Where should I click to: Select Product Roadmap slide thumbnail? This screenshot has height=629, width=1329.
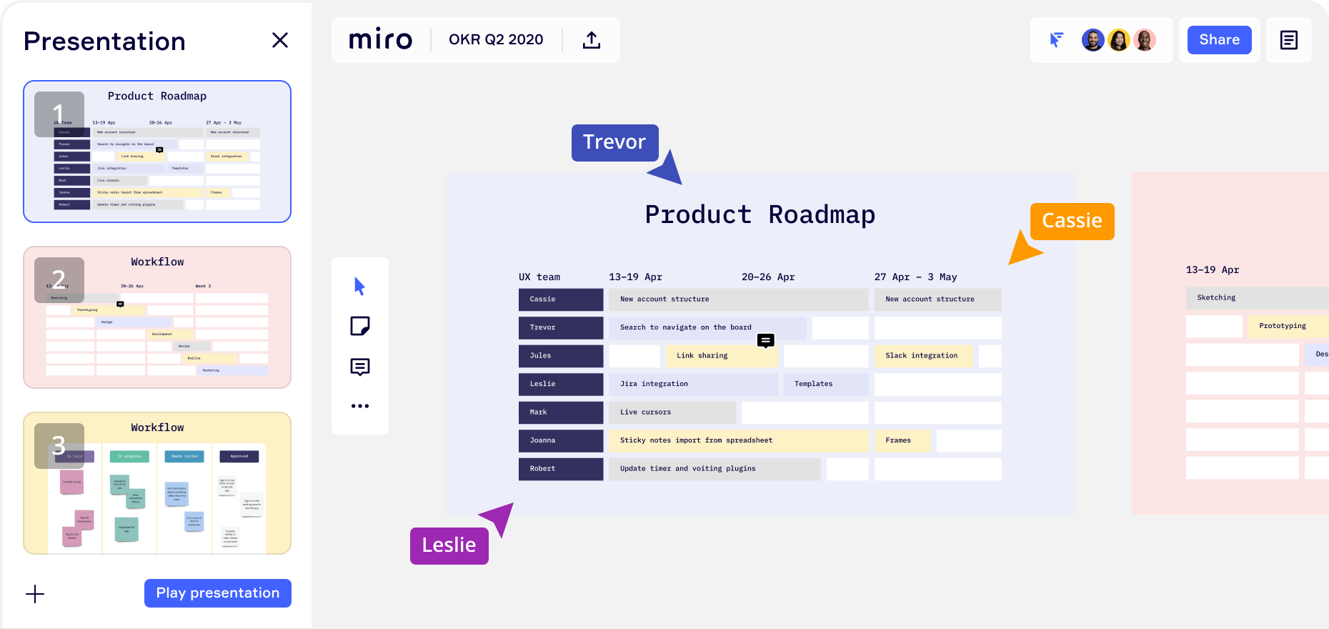click(x=157, y=152)
